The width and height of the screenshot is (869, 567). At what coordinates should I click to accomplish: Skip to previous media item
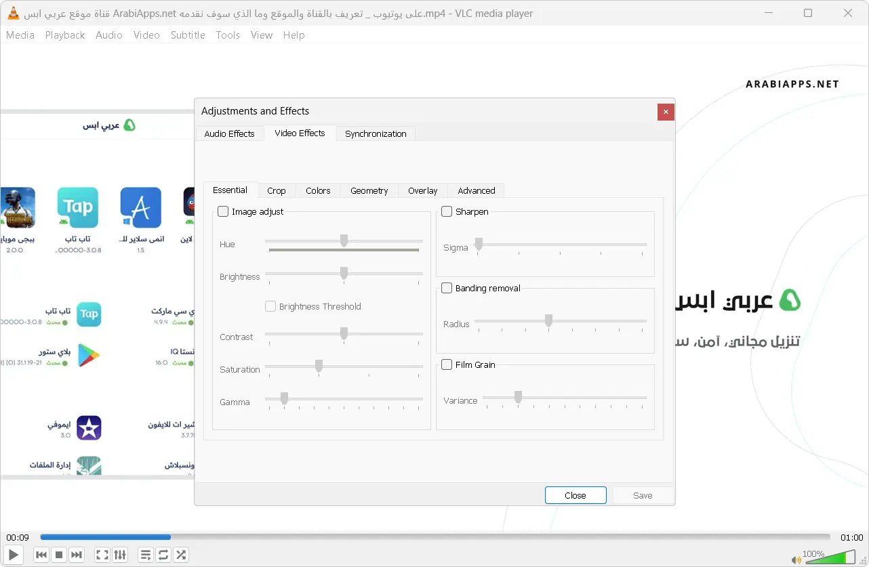point(41,554)
